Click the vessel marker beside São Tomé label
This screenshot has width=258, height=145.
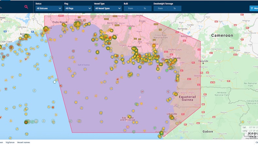pyautogui.click(x=129, y=117)
